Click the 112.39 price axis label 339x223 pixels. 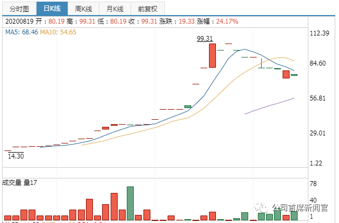coord(320,33)
